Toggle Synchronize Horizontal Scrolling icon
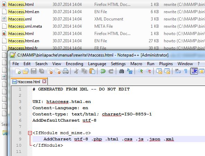This screenshot has height=156, width=205. click(167, 71)
